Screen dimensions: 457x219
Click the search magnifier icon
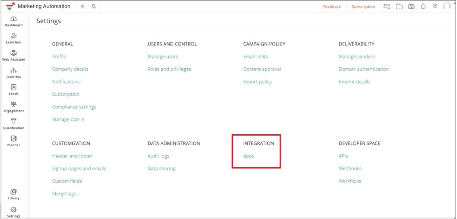94,7
